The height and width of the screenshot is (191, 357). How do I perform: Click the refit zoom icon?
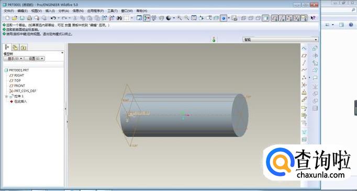tap(194, 18)
